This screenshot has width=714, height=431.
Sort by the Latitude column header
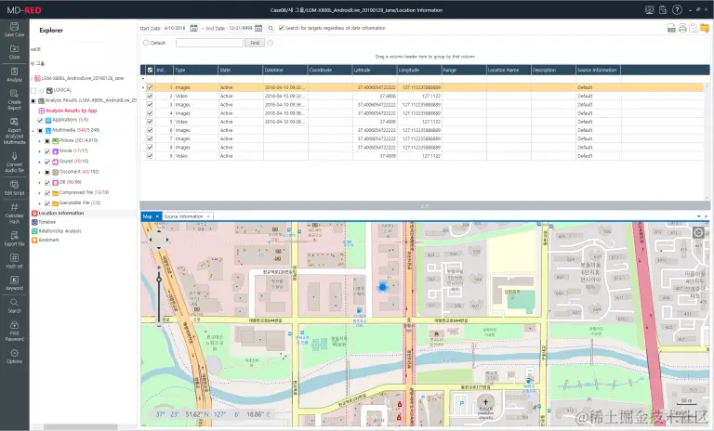click(375, 70)
